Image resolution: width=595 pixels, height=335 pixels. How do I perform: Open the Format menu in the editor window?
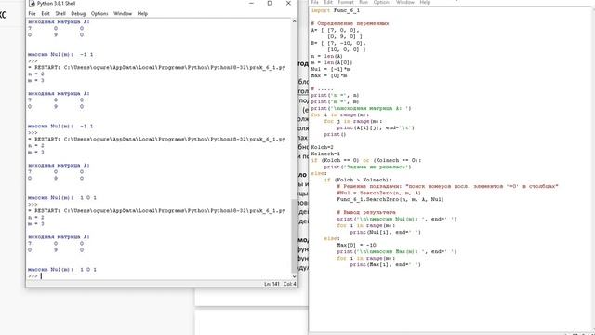tap(346, 2)
